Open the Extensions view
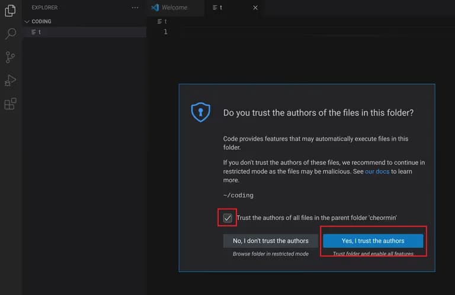Image resolution: width=455 pixels, height=295 pixels. pyautogui.click(x=10, y=104)
